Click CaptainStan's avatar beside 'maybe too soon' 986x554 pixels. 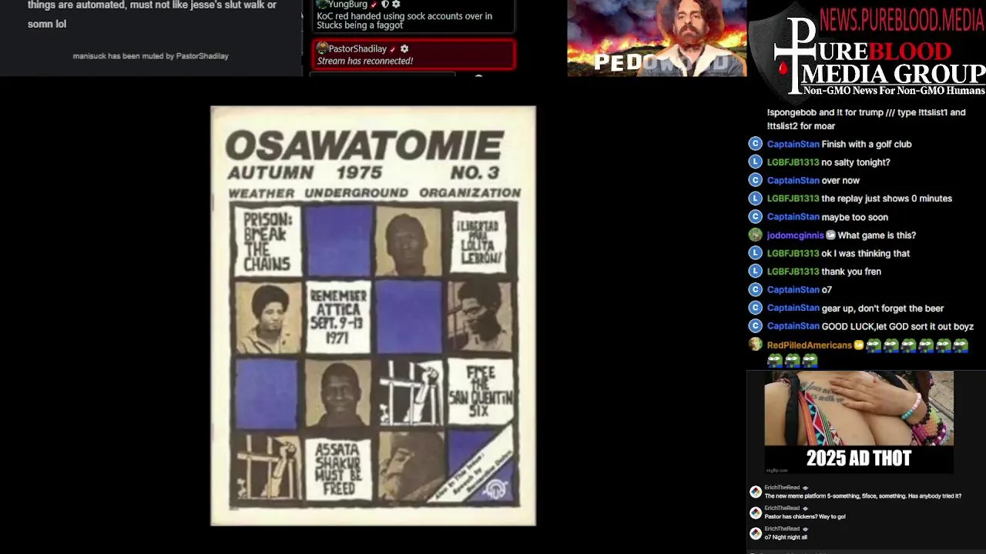click(756, 217)
